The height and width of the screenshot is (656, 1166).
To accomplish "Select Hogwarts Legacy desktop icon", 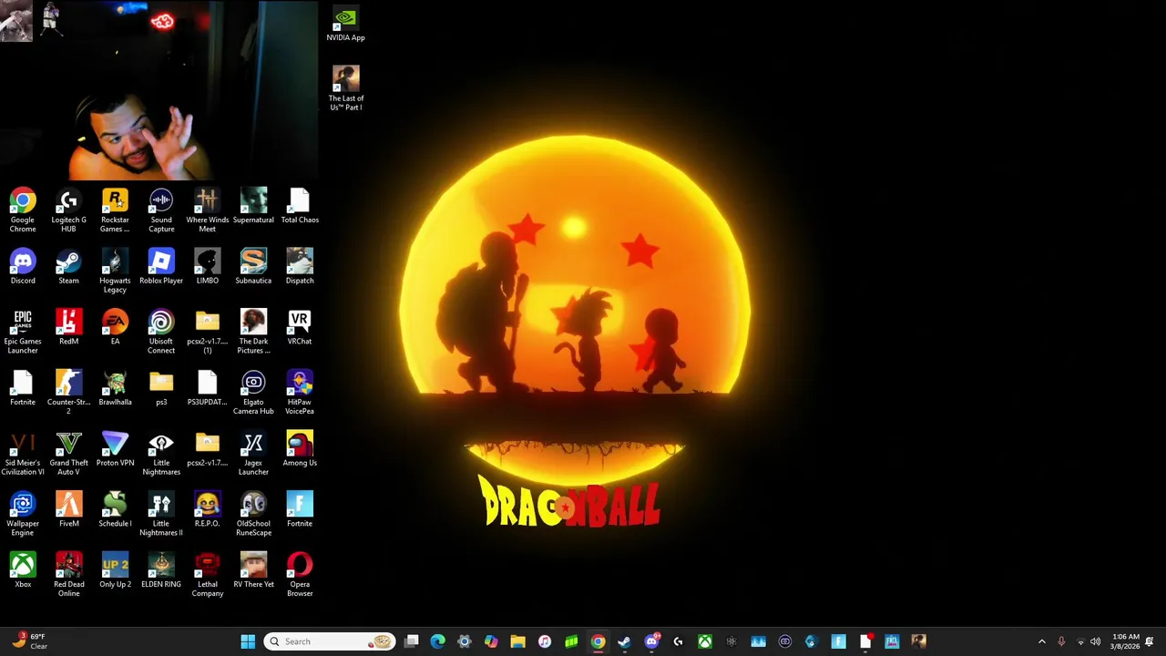I will pyautogui.click(x=115, y=271).
